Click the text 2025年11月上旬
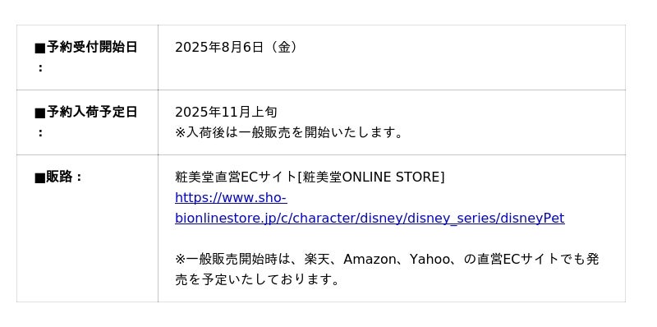Viewport: 657px width, 327px height. click(x=226, y=112)
